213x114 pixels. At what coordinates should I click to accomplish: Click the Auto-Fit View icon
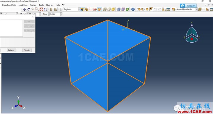point(41,9)
